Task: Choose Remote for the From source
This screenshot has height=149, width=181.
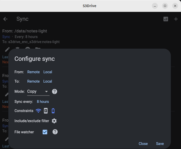Action: pos(34,72)
